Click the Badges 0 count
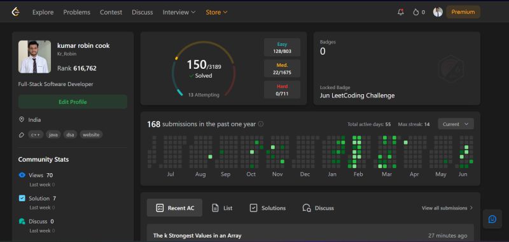Viewport: 509px width, 242px height. coord(323,52)
